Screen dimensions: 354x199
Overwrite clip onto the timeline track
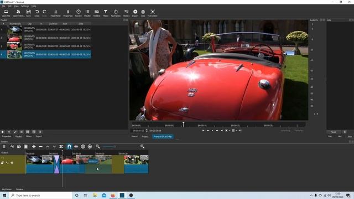pyautogui.click(x=54, y=146)
